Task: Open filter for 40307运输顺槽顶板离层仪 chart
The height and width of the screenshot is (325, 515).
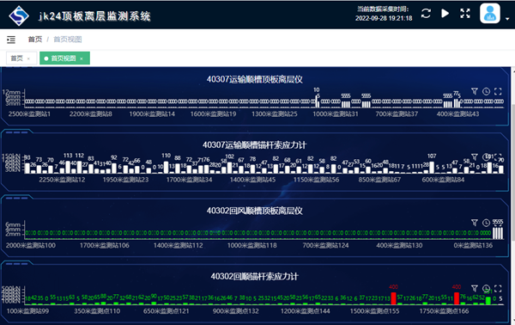Action: click(x=475, y=91)
